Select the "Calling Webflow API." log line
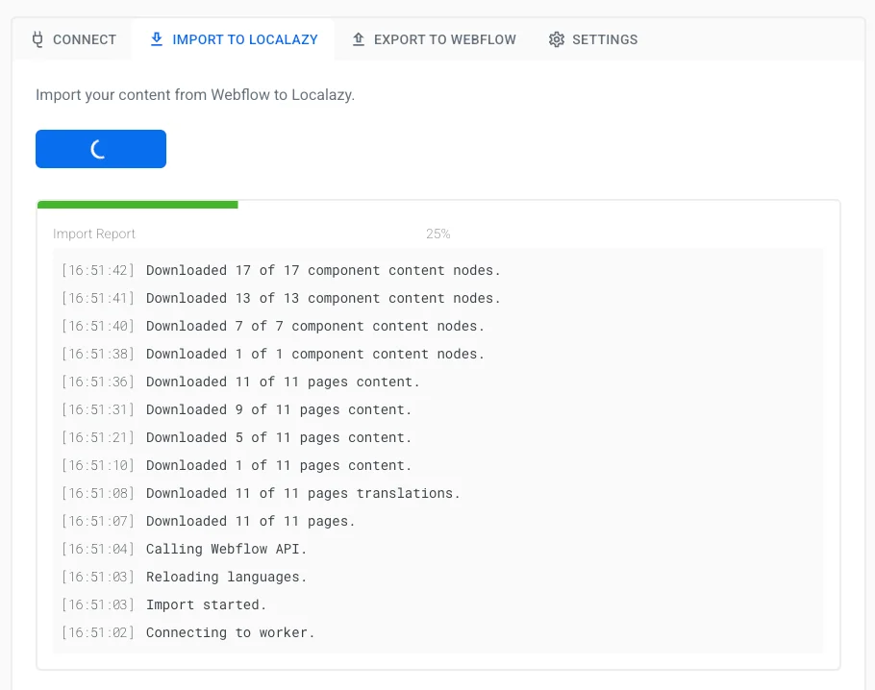Image resolution: width=875 pixels, height=690 pixels. pos(226,549)
